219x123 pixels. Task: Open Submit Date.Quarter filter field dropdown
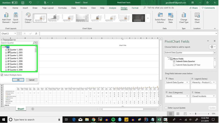pyautogui.click(x=187, y=82)
